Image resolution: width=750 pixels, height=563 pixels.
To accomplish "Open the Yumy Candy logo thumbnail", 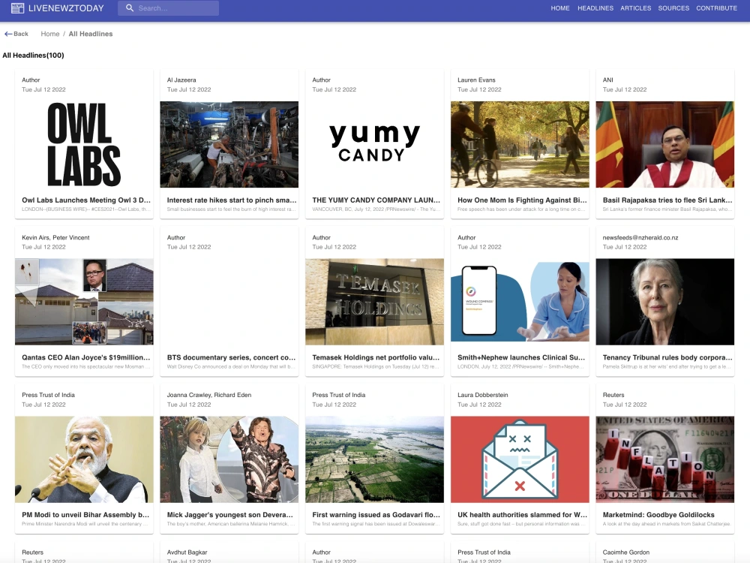I will tap(374, 144).
